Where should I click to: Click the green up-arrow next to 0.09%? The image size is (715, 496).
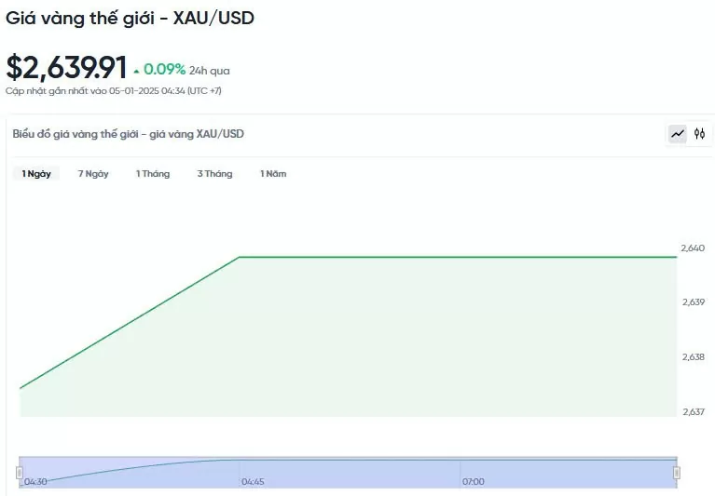coord(136,72)
